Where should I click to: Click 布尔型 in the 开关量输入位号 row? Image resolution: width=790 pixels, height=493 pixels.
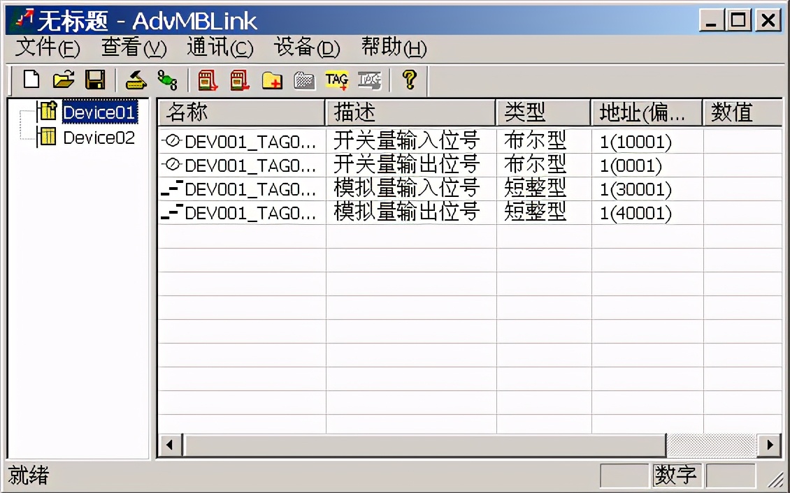pos(535,141)
